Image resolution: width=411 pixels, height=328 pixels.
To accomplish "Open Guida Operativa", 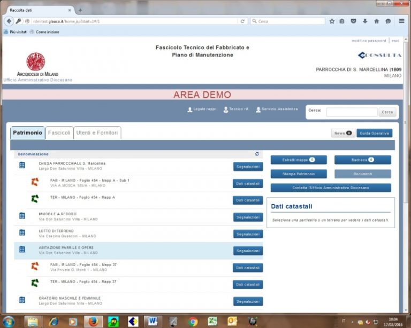I will 374,133.
